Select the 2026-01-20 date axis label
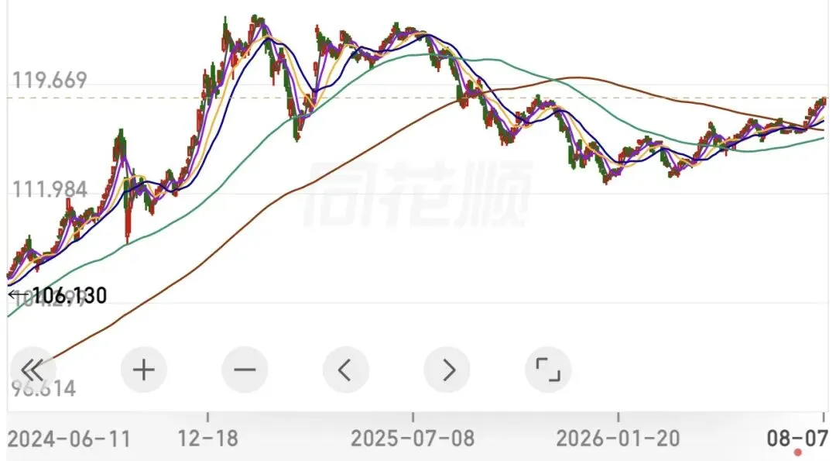 point(618,439)
